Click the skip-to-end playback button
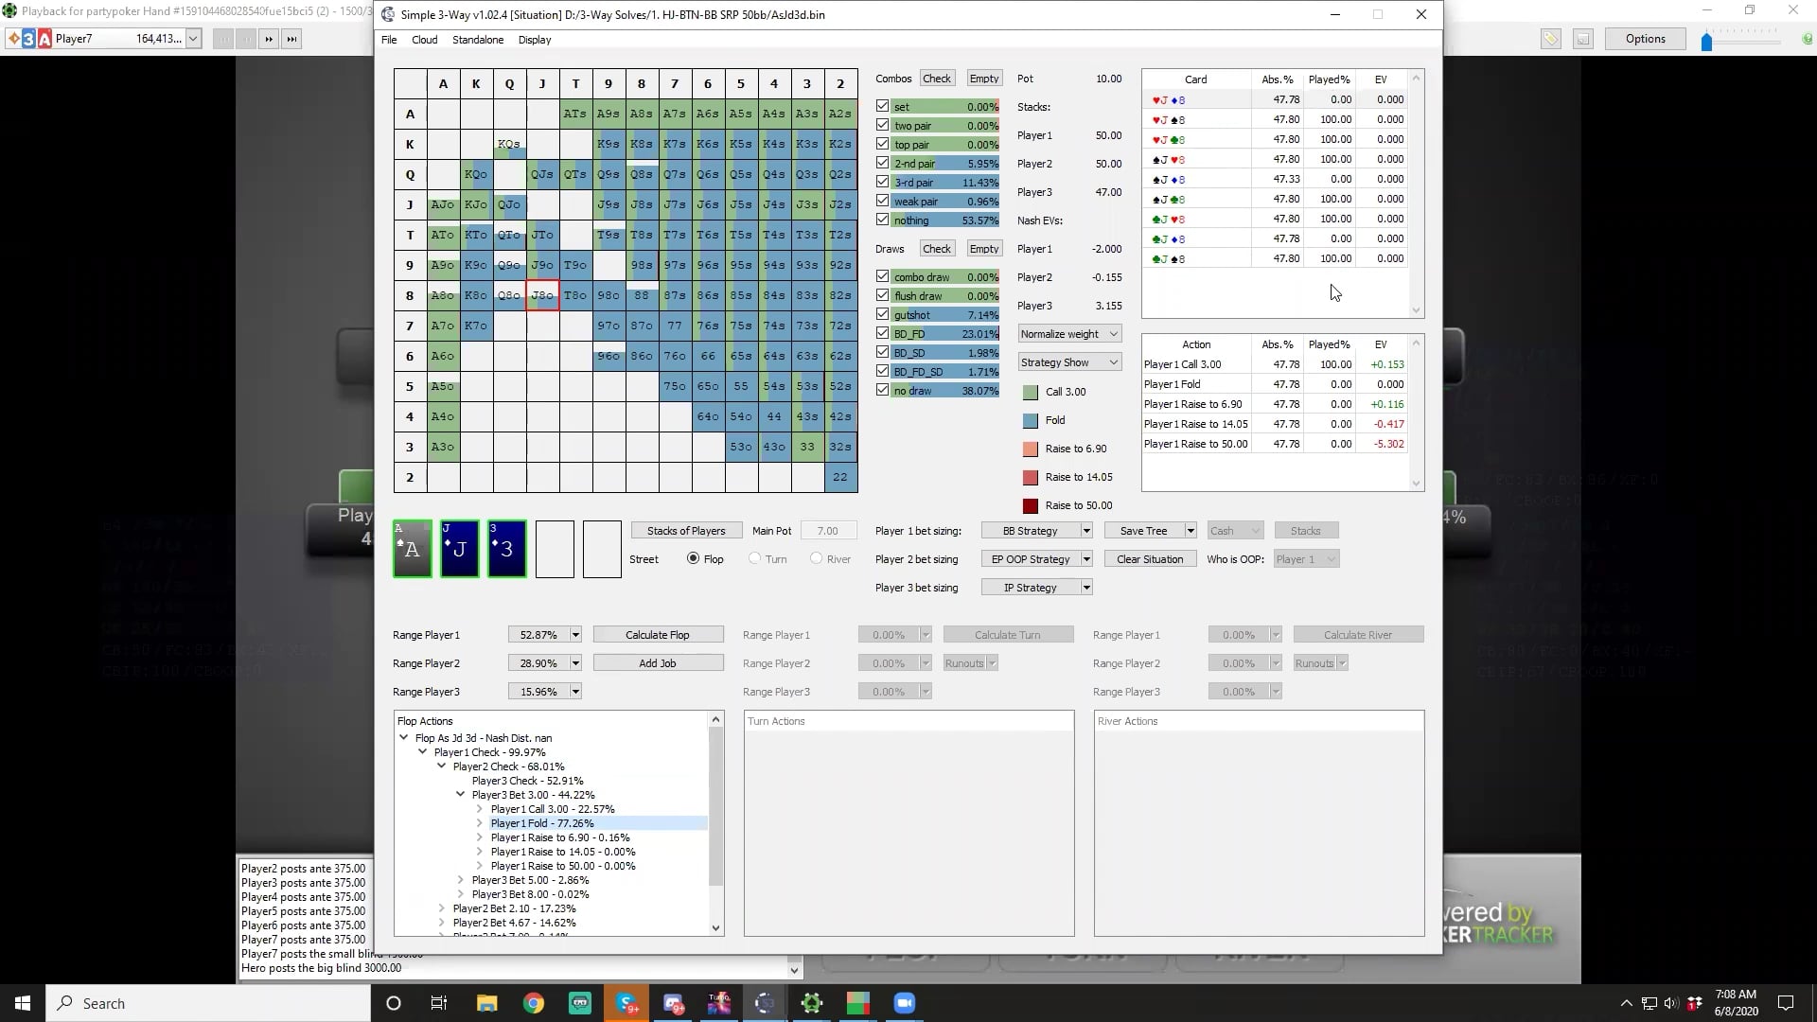The height and width of the screenshot is (1022, 1817). (x=291, y=39)
